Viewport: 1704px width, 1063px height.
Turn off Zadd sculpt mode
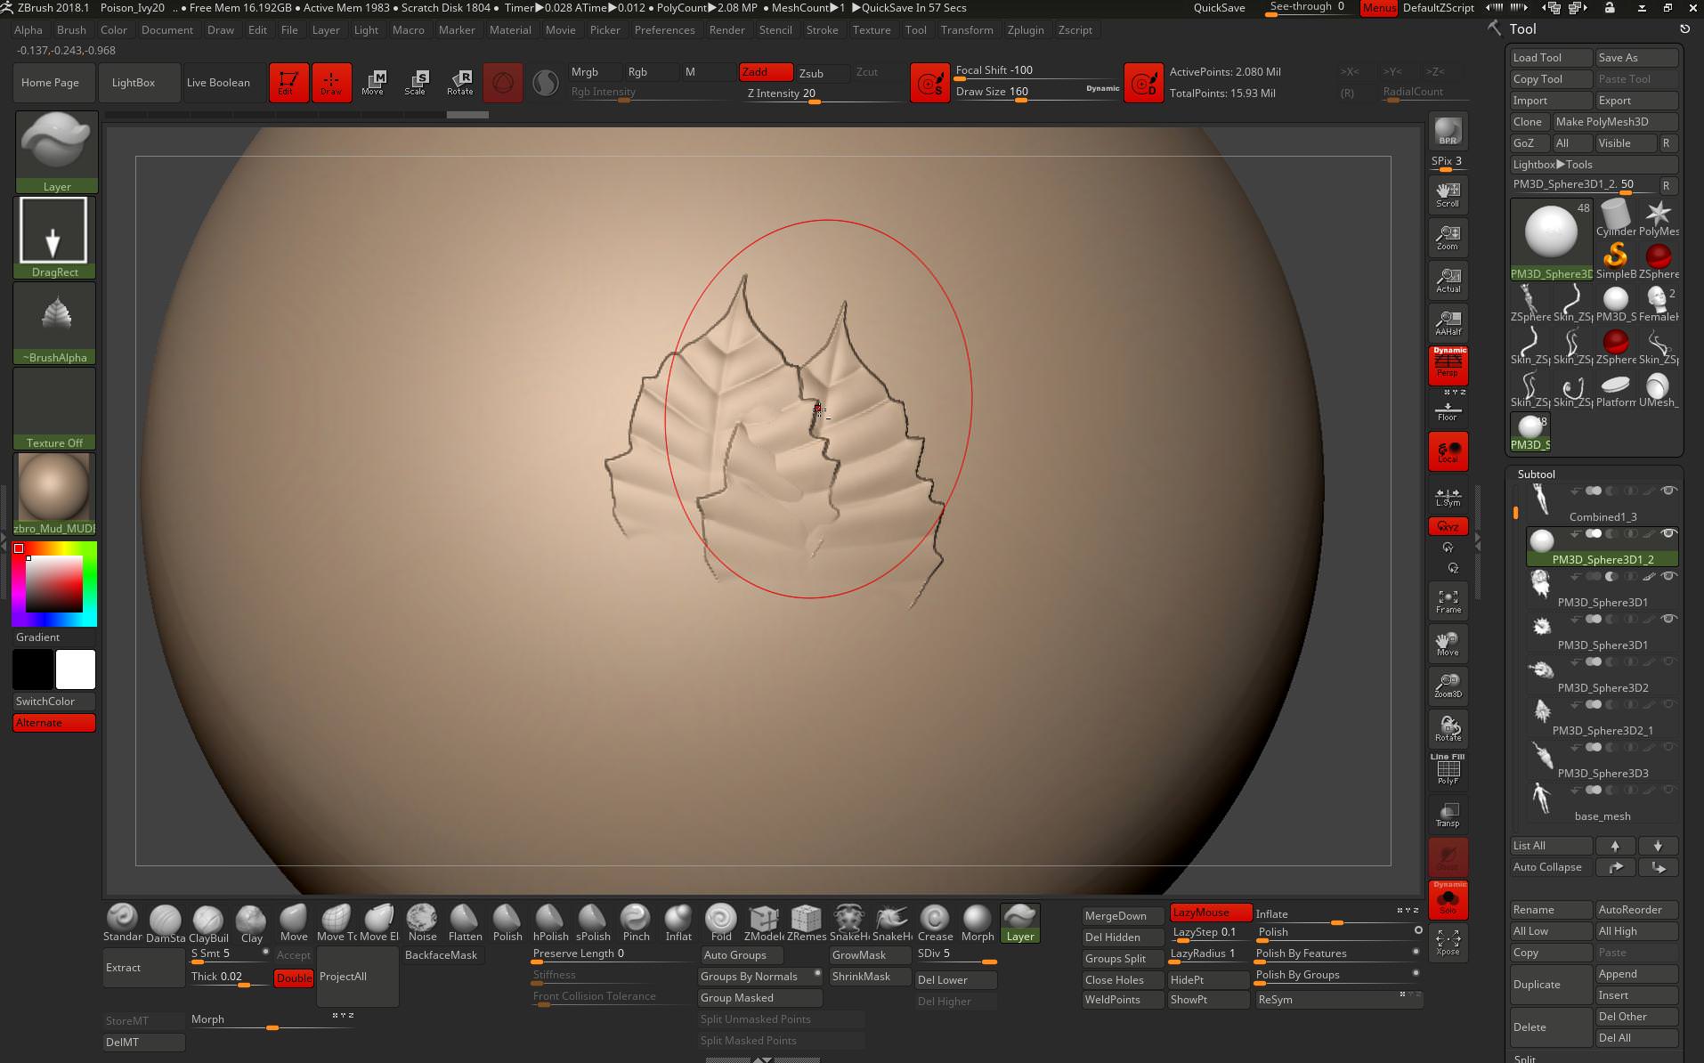coord(765,72)
